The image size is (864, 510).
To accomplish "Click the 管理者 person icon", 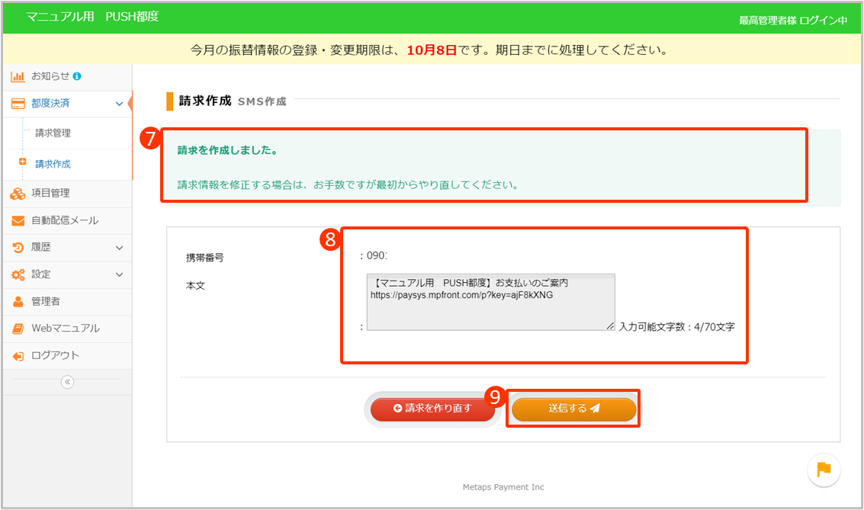I will [18, 302].
